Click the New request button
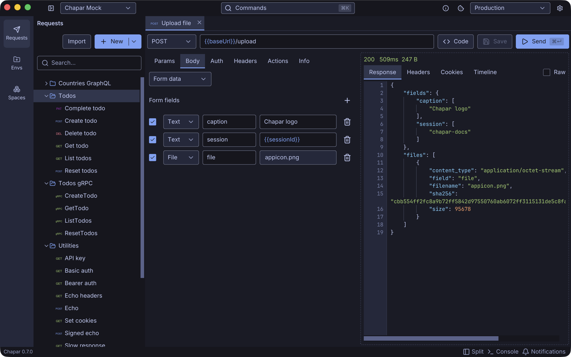The height and width of the screenshot is (357, 571). tap(112, 41)
